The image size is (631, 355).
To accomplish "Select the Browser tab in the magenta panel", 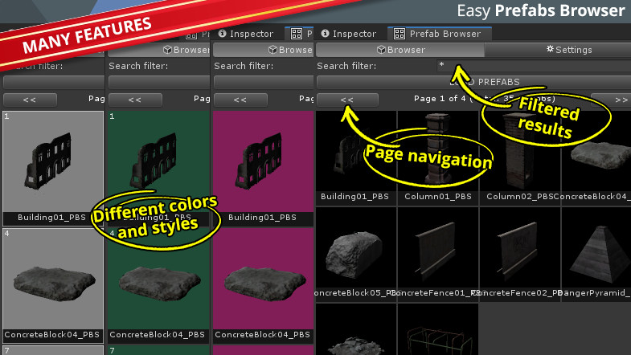I will [263, 50].
